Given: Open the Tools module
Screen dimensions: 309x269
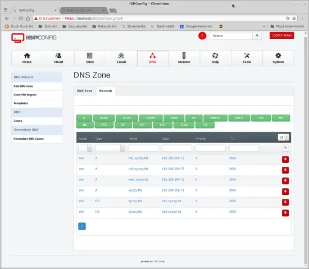Looking at the screenshot, I should [x=247, y=58].
